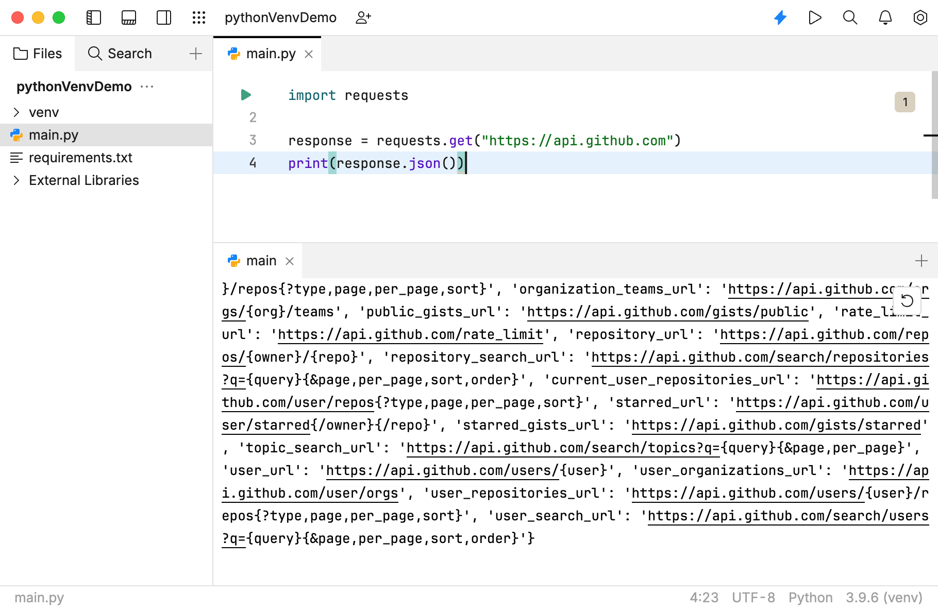Image resolution: width=938 pixels, height=610 pixels.
Task: Run the project with the Play button
Action: 815,17
